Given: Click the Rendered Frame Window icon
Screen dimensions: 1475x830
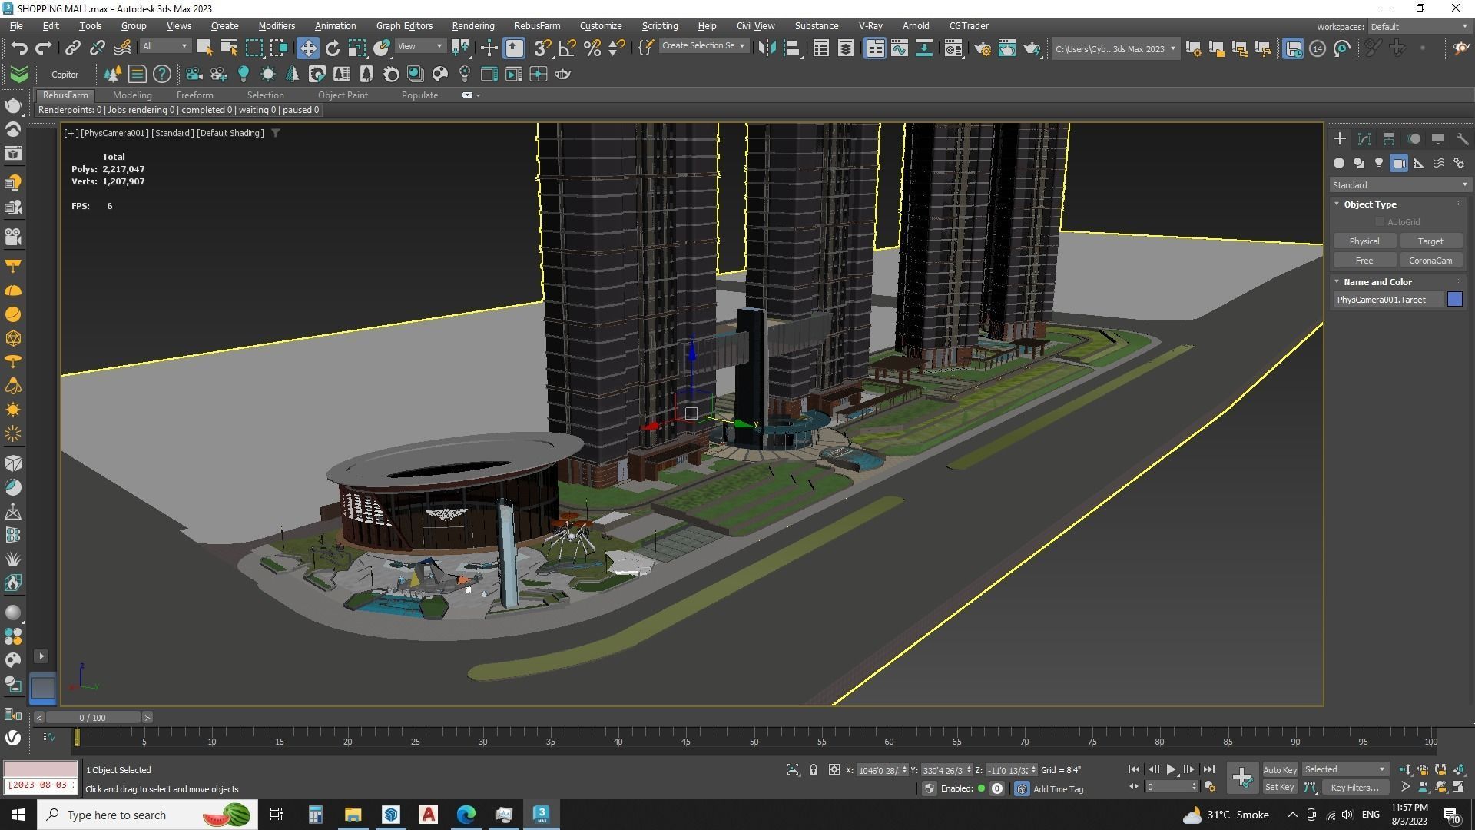Looking at the screenshot, I should click(1007, 48).
